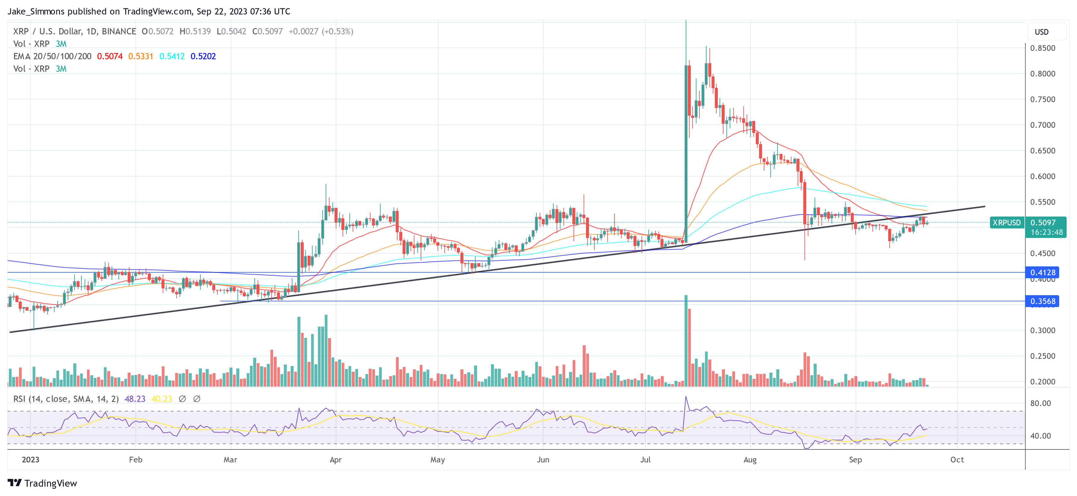The height and width of the screenshot is (496, 1077).
Task: Click the XRPUSD price tag label
Action: (1006, 223)
